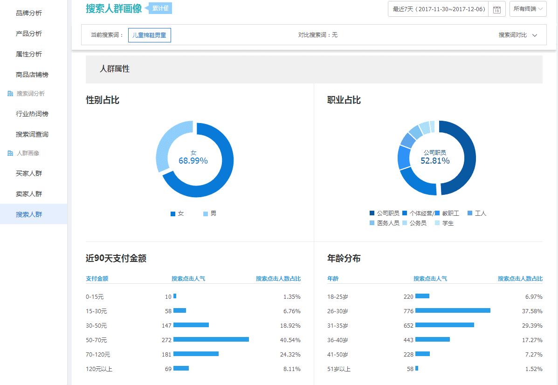Open the calendar date picker icon

tap(496, 9)
